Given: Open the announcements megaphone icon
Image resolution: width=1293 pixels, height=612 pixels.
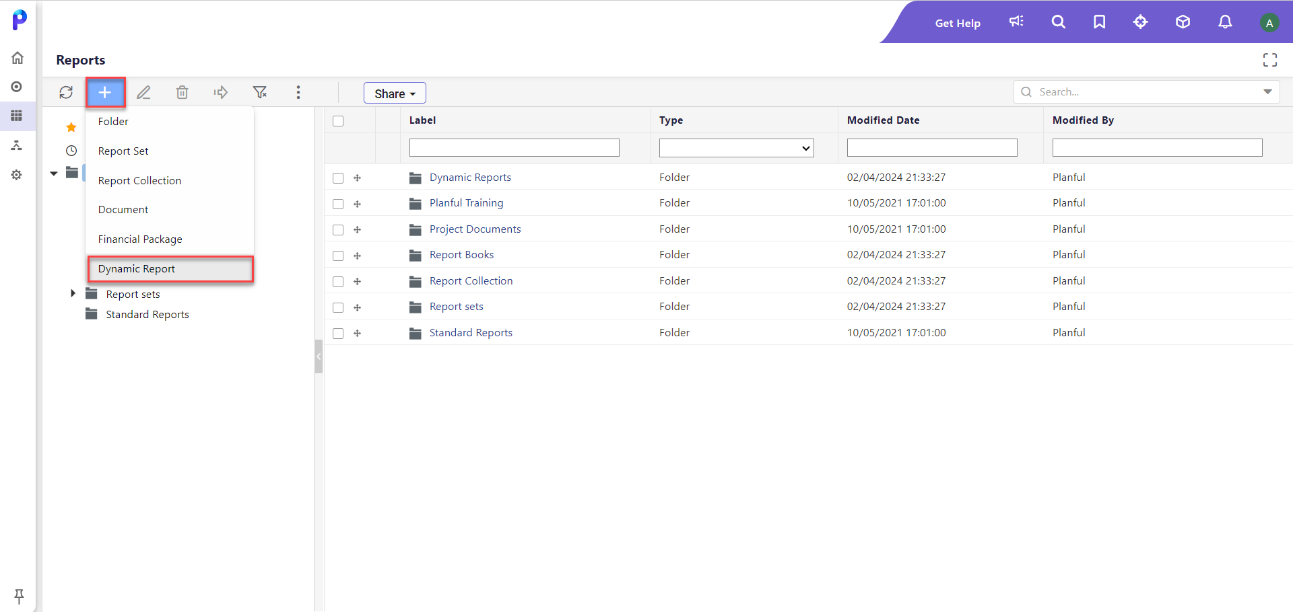Looking at the screenshot, I should pyautogui.click(x=1016, y=22).
